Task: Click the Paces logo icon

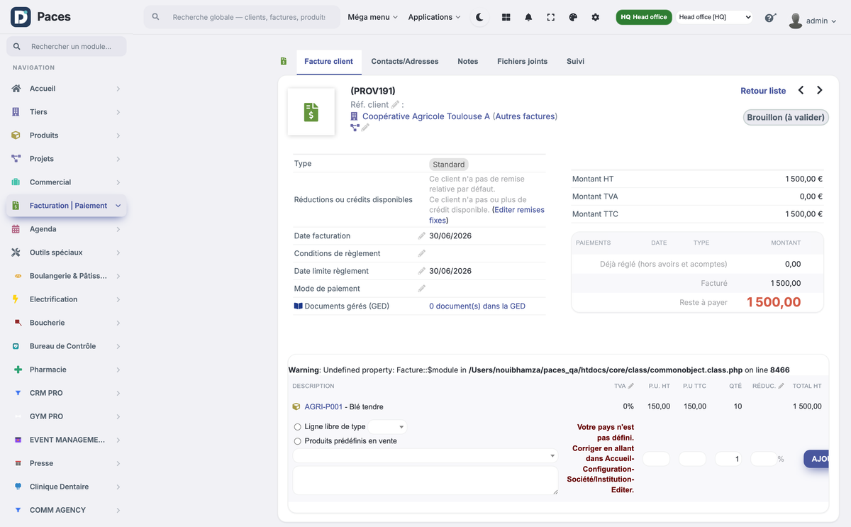Action: point(21,17)
